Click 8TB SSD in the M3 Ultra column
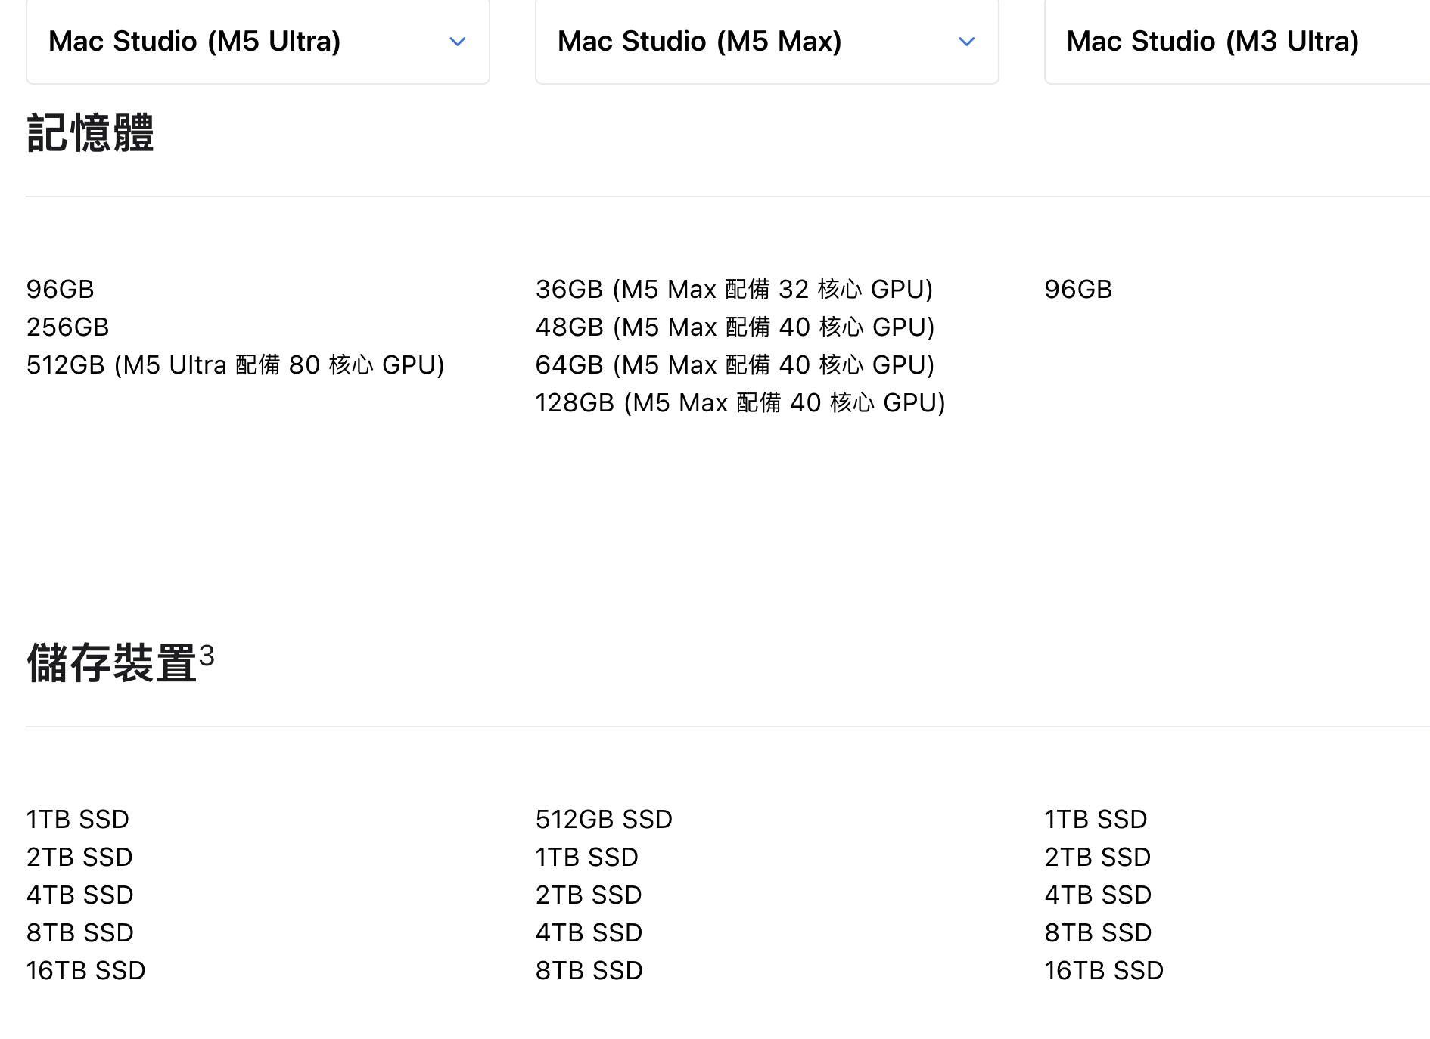 (1099, 932)
